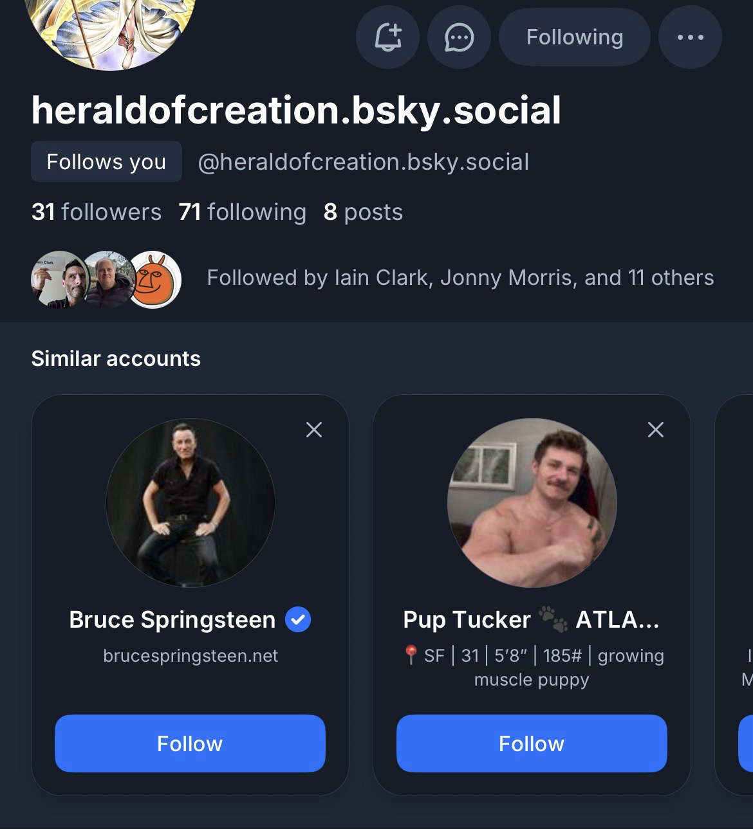Open the 31 followers list
The height and width of the screenshot is (829, 753).
[x=97, y=212]
